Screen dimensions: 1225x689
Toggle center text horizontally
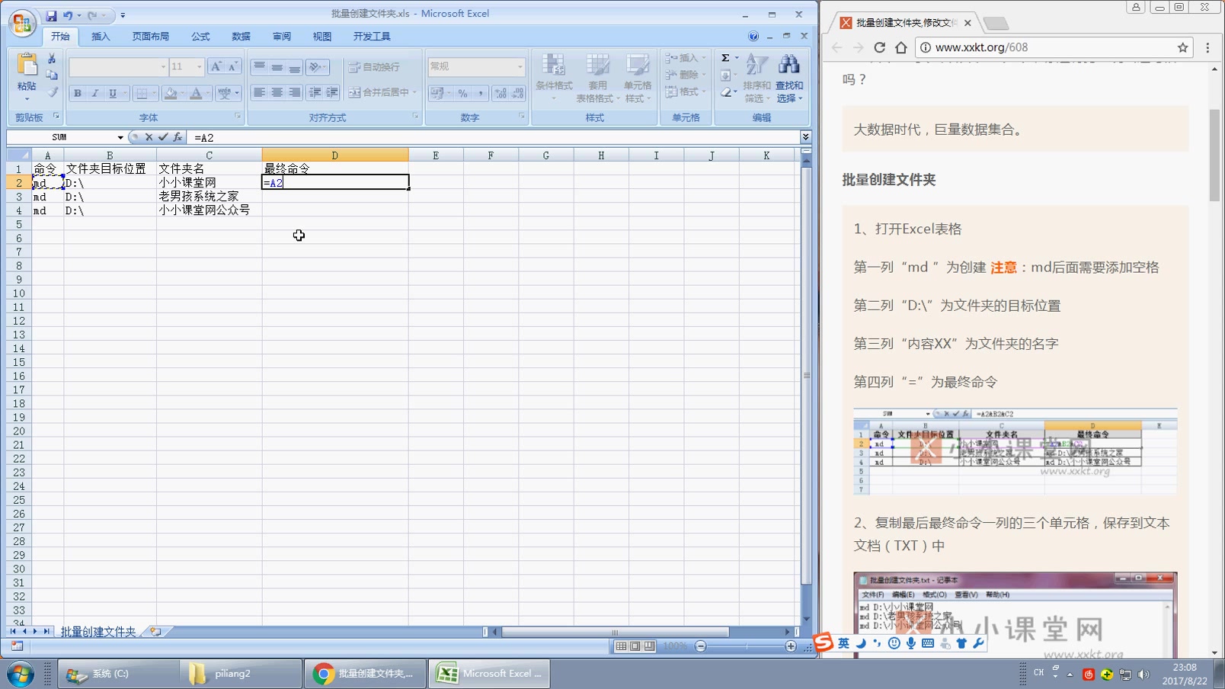(277, 93)
